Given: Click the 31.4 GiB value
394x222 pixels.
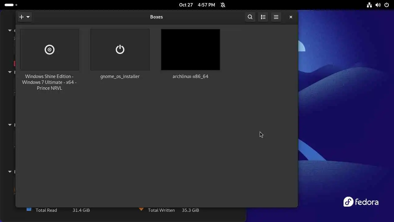Looking at the screenshot, I should (81, 210).
